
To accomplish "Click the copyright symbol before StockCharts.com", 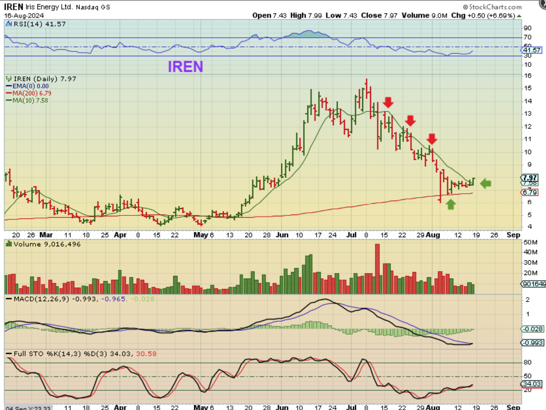I will point(466,7).
